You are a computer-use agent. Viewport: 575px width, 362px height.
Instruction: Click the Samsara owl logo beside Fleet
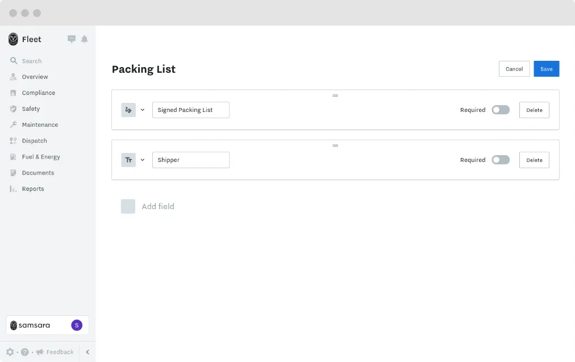pyautogui.click(x=13, y=39)
